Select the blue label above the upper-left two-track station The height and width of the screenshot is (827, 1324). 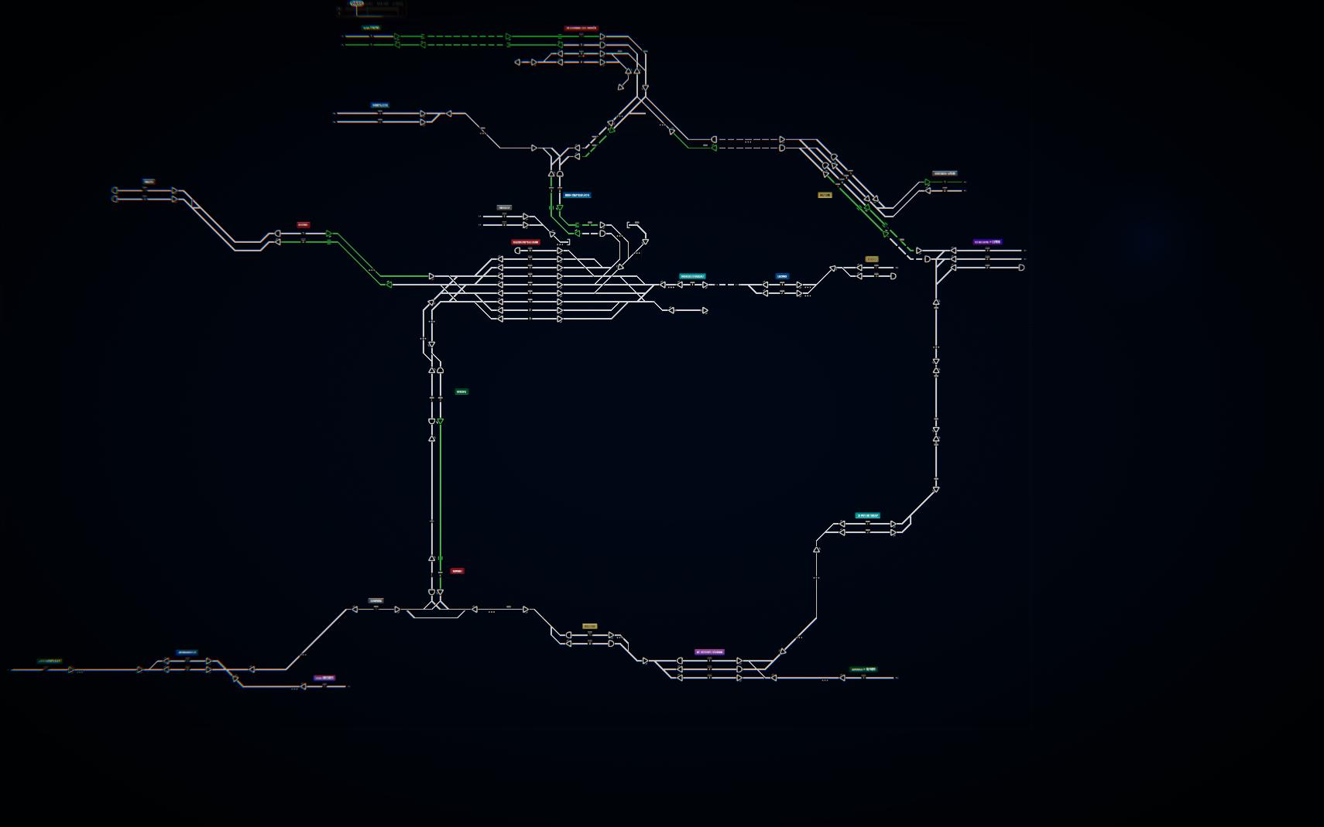pyautogui.click(x=379, y=105)
